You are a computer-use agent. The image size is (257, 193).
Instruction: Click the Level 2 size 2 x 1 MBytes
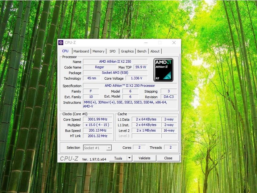pyautogui.click(x=146, y=131)
